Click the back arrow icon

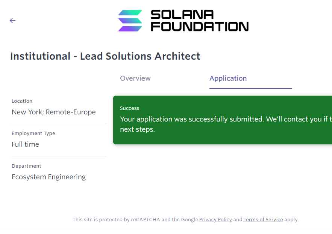coord(13,21)
